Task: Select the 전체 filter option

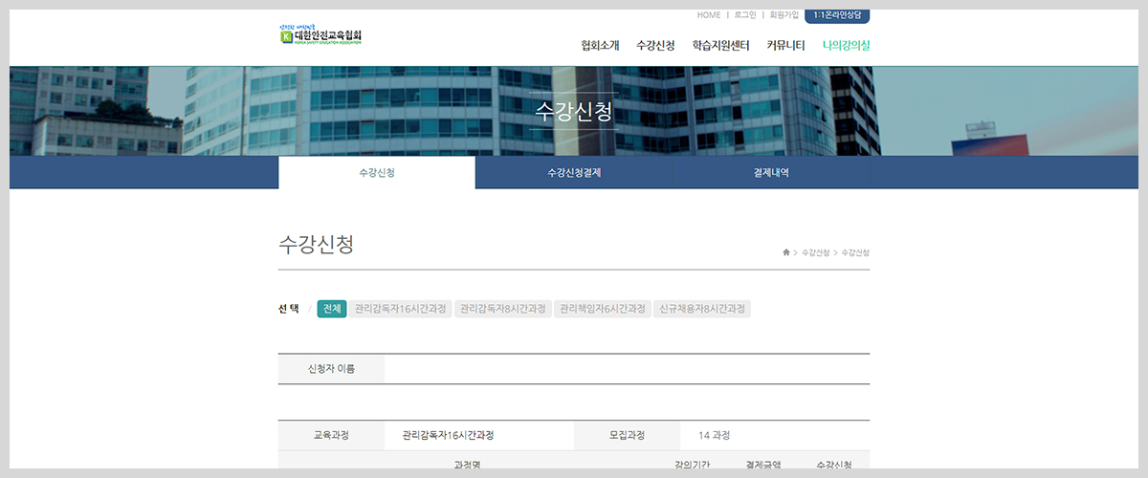Action: coord(332,309)
